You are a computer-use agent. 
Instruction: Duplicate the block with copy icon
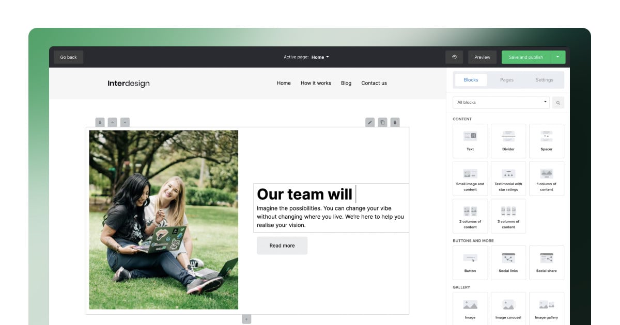pos(382,122)
